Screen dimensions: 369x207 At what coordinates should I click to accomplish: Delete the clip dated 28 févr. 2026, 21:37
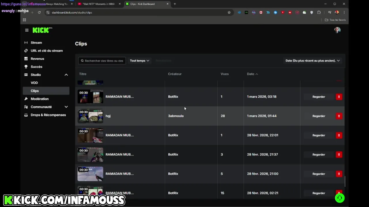(339, 155)
